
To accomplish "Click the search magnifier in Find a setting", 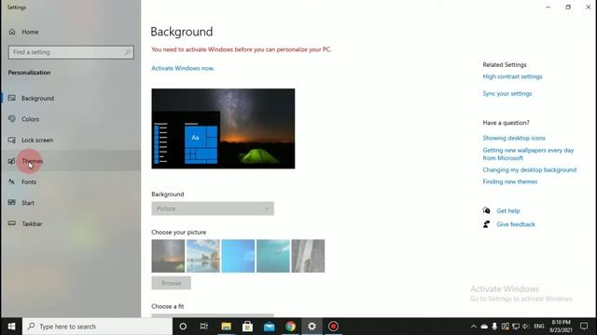I will 128,52.
